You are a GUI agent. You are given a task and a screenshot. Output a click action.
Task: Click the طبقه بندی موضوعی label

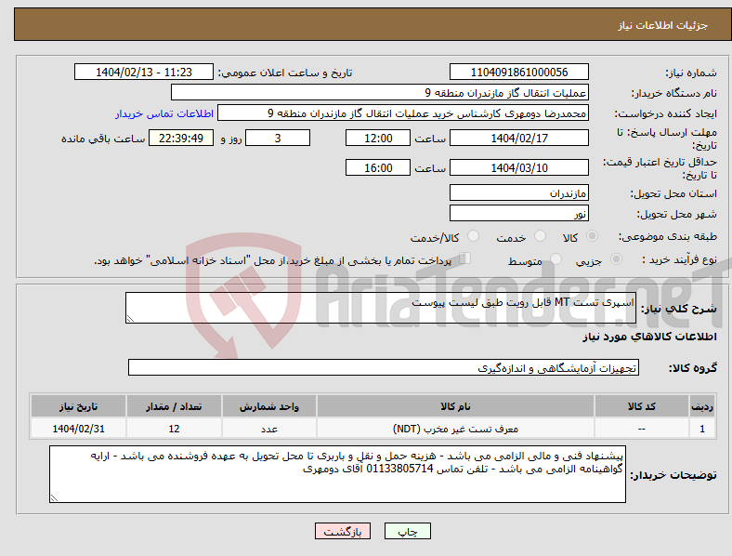pos(668,237)
